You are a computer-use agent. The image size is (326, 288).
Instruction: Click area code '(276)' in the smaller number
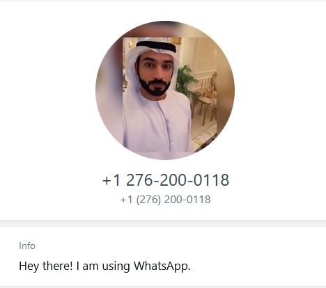(x=148, y=200)
